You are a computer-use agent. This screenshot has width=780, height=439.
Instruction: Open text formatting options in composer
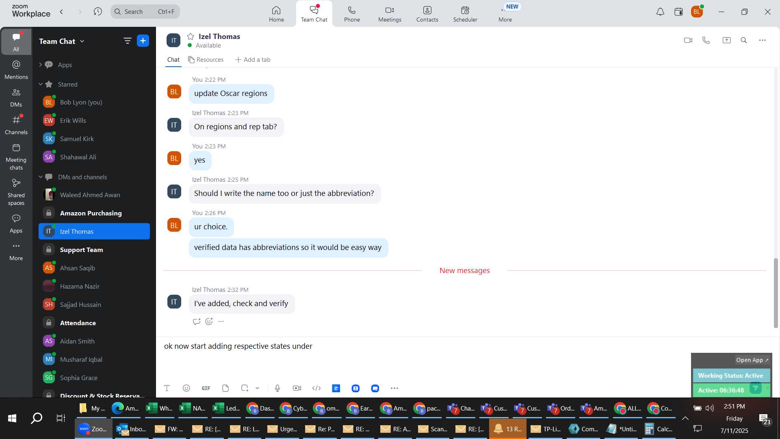coord(167,388)
